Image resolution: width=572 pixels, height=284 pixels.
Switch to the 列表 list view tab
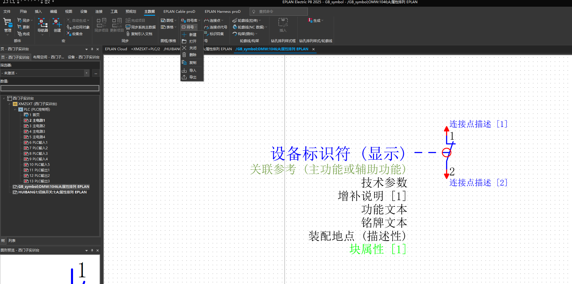[x=12, y=241]
